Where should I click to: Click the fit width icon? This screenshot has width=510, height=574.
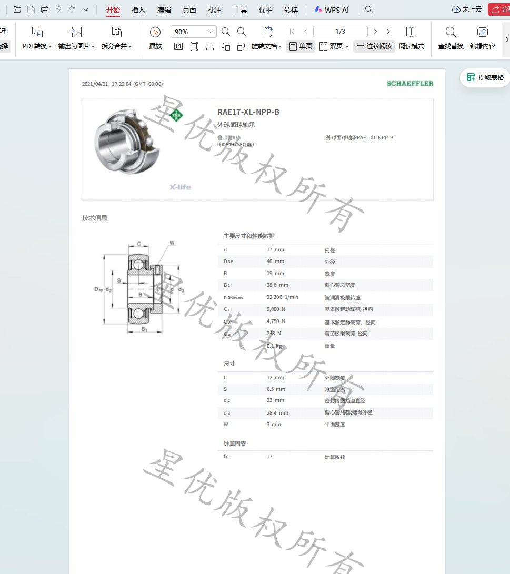pyautogui.click(x=210, y=46)
